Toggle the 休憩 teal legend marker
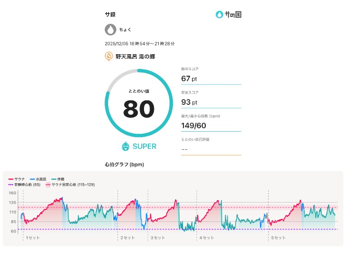 point(54,179)
